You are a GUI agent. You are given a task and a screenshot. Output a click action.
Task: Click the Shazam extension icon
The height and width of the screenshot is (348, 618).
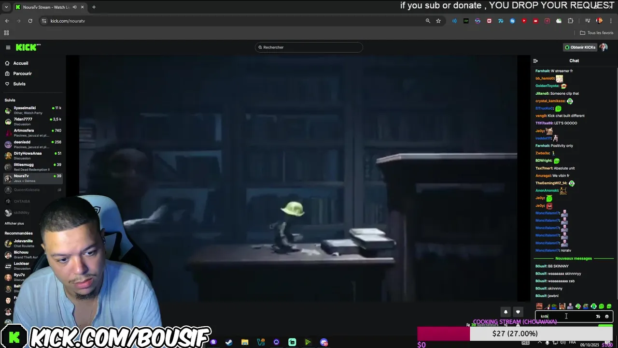click(x=512, y=21)
